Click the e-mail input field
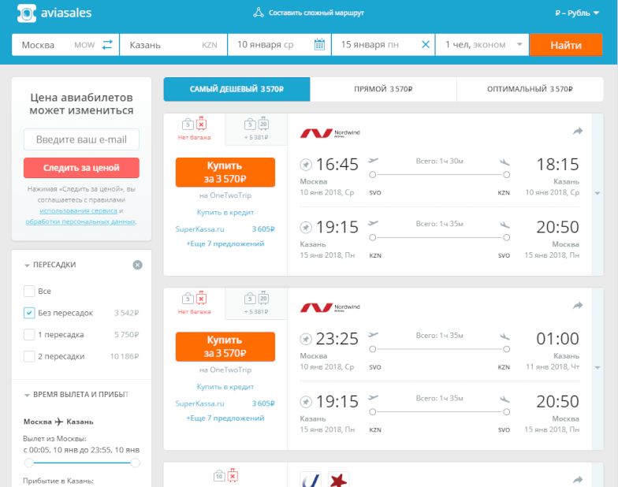The height and width of the screenshot is (487, 618). [x=81, y=140]
